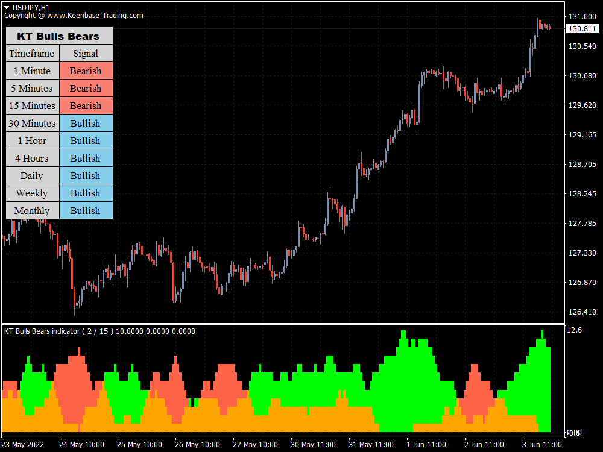Screen dimensions: 603x452
Task: Click Bullish signal for 1 Hour
Action: point(86,140)
